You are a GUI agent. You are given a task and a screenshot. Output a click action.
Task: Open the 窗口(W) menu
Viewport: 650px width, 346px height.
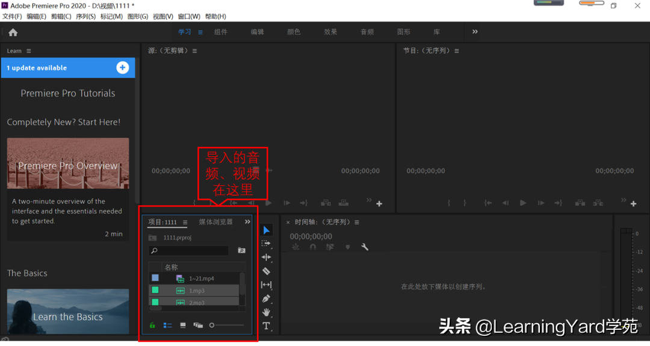point(189,17)
